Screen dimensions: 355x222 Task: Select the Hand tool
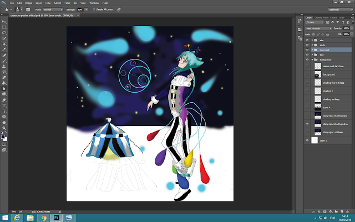tap(4, 123)
